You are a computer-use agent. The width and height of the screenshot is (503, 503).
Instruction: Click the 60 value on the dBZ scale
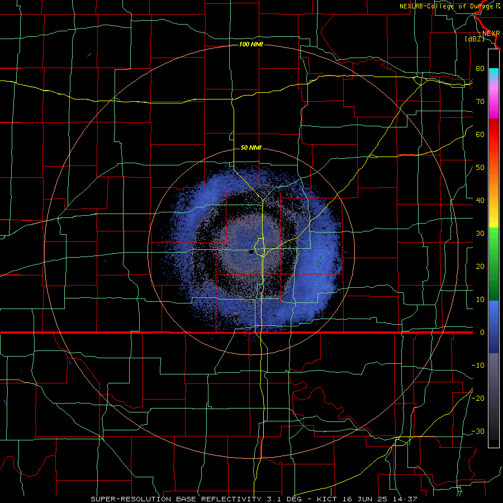[x=480, y=134]
